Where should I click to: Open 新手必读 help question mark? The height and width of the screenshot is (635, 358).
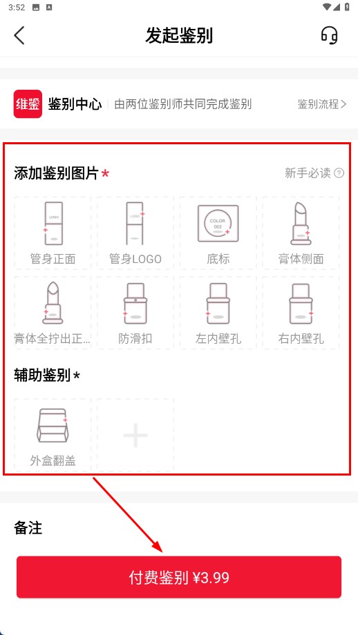339,173
